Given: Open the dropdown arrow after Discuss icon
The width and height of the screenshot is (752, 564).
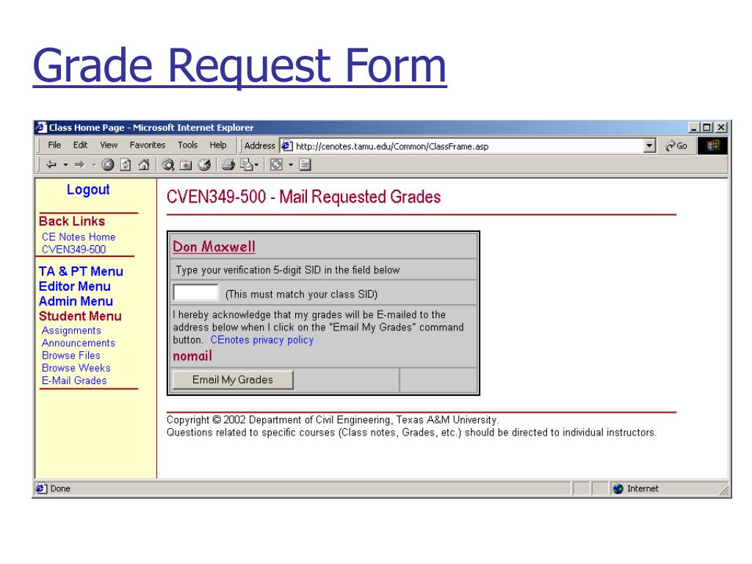Looking at the screenshot, I should click(291, 165).
